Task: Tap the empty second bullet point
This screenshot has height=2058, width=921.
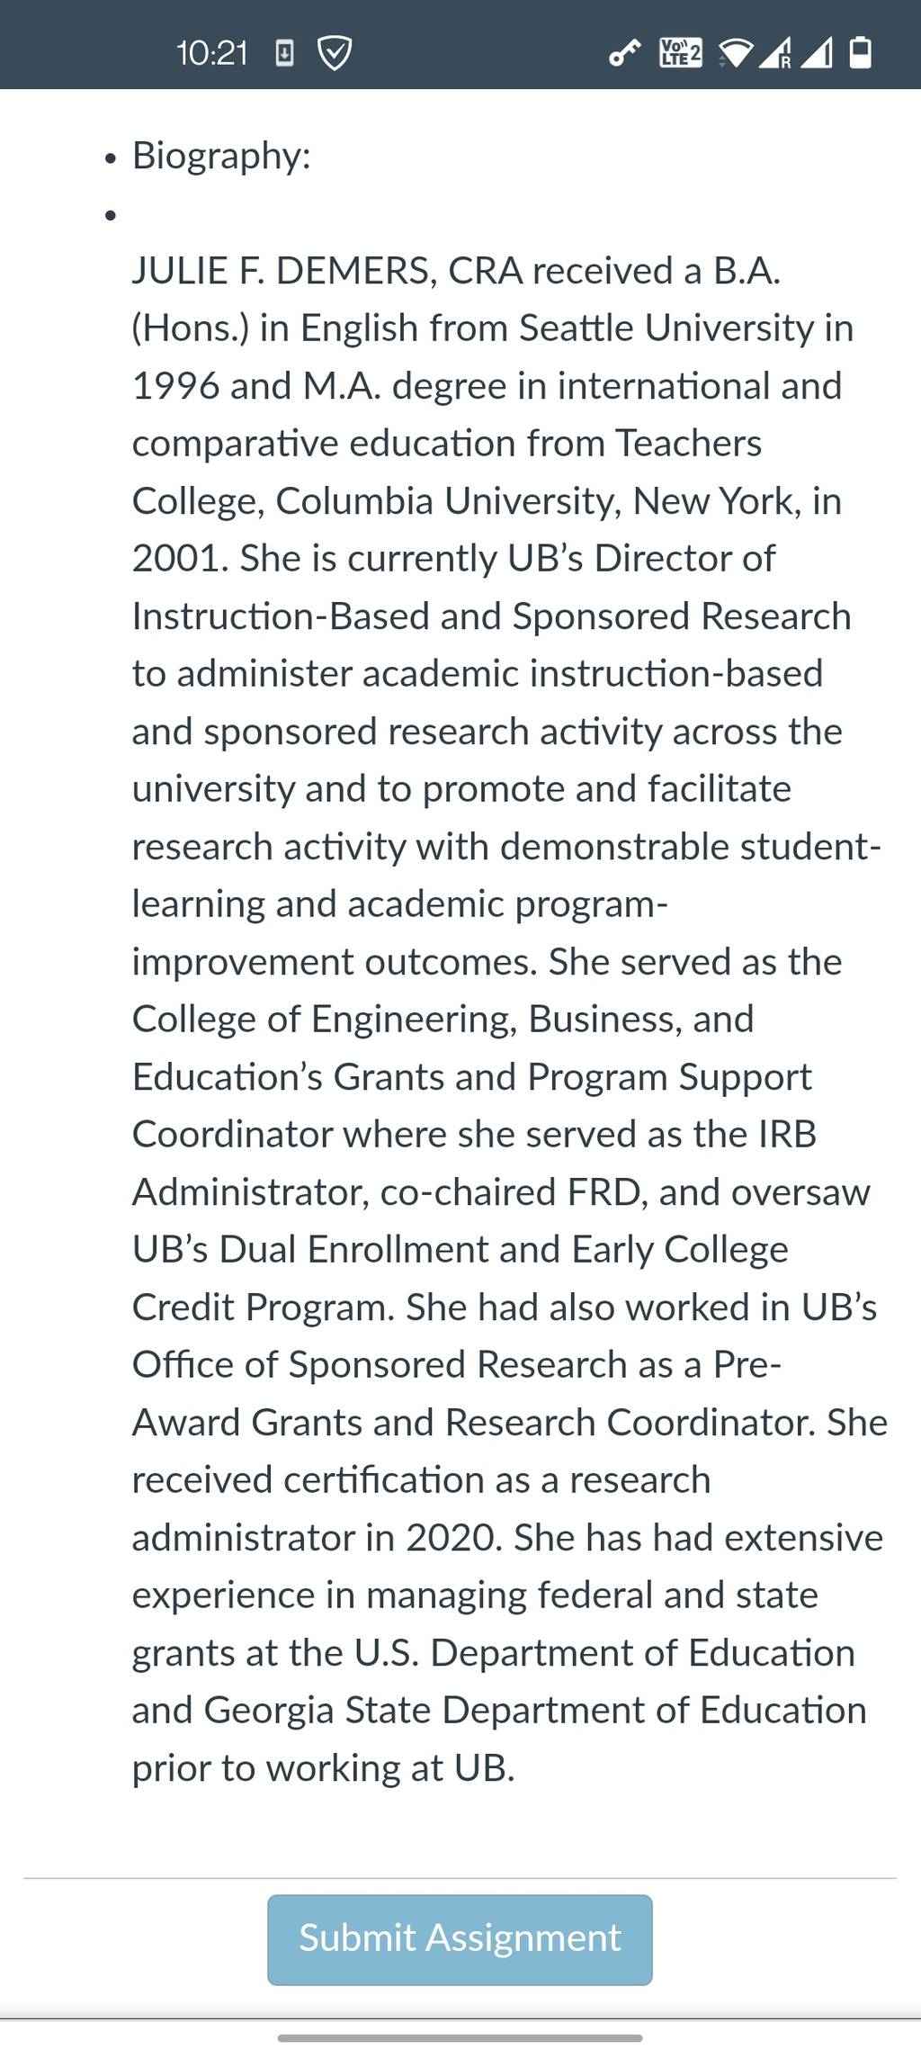Action: [110, 215]
